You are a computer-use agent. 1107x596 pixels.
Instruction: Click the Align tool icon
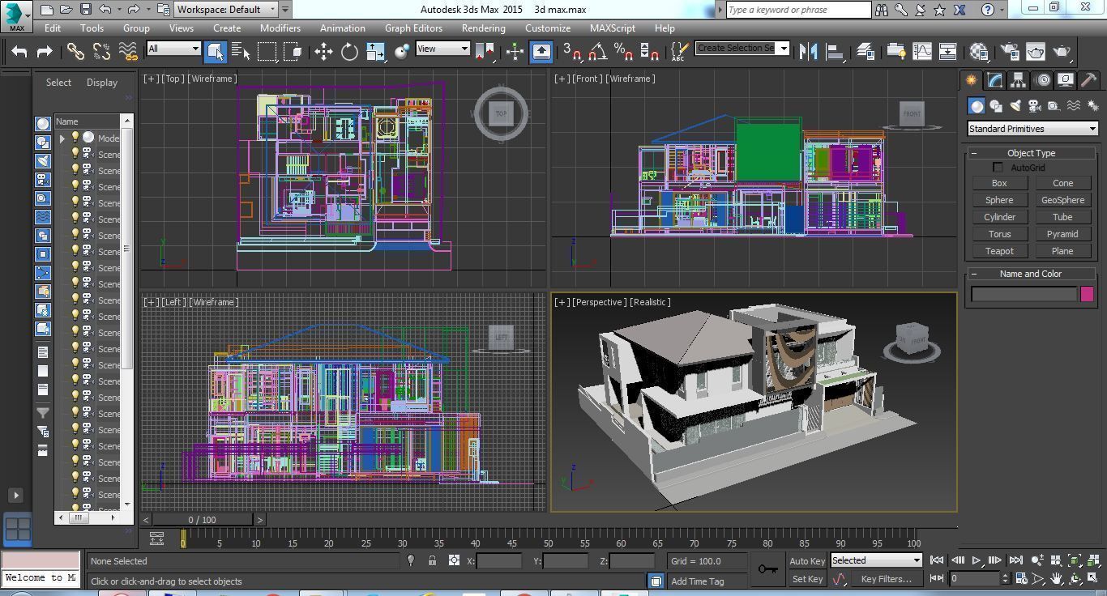[x=834, y=52]
